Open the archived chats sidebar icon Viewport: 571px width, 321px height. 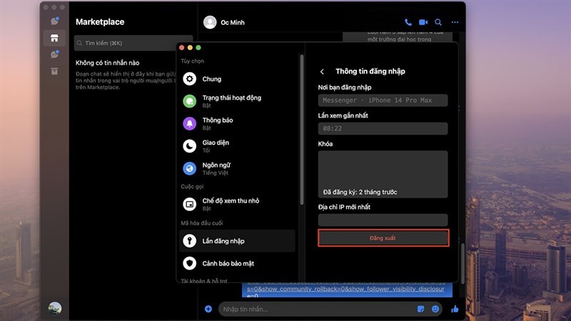coord(55,71)
